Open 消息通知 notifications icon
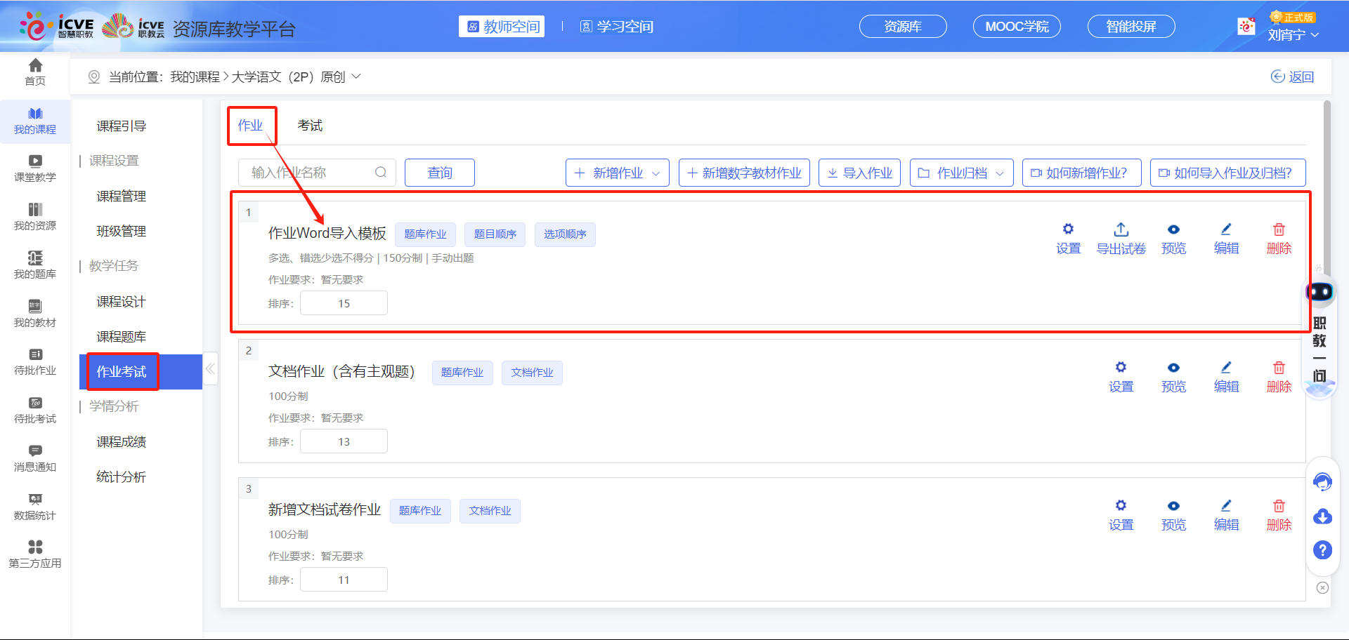 (35, 458)
